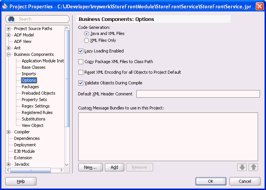Open the Imports page

click(x=28, y=74)
